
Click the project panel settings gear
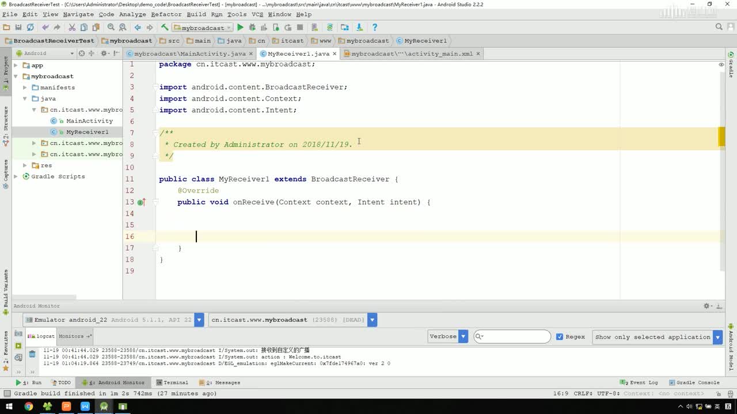point(104,53)
